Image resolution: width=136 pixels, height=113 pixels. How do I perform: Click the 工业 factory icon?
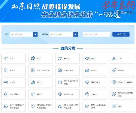pyautogui.click(x=114, y=58)
